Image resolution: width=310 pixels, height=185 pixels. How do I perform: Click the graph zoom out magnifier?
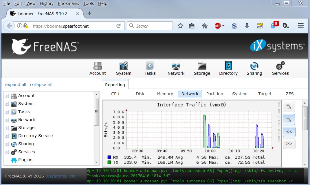pos(289,119)
